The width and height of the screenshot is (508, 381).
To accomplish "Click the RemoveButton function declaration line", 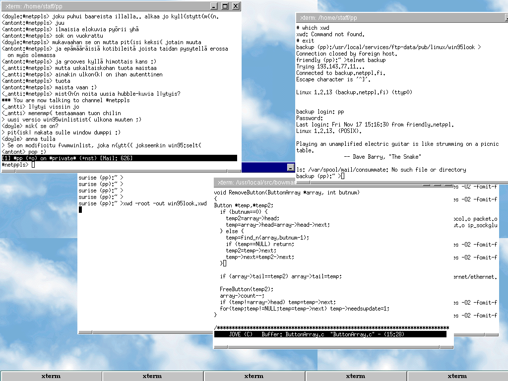I will tap(286, 192).
